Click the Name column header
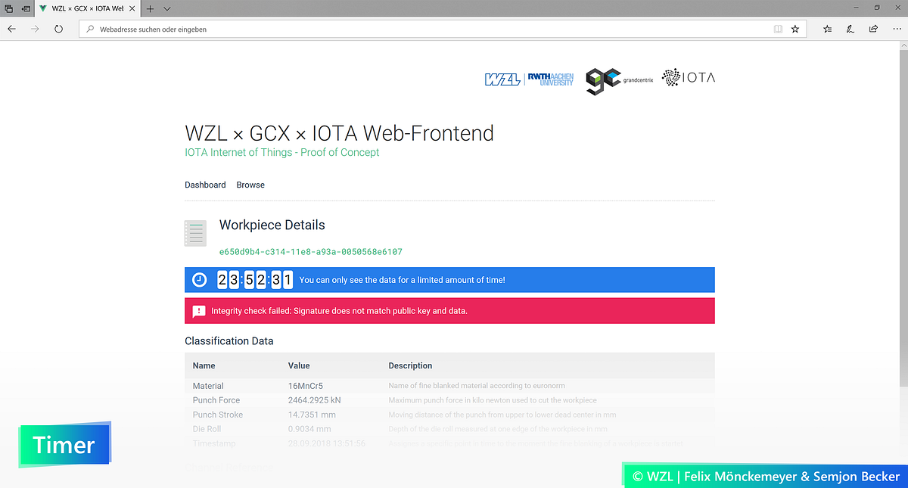Viewport: 908px width, 488px height. point(204,365)
